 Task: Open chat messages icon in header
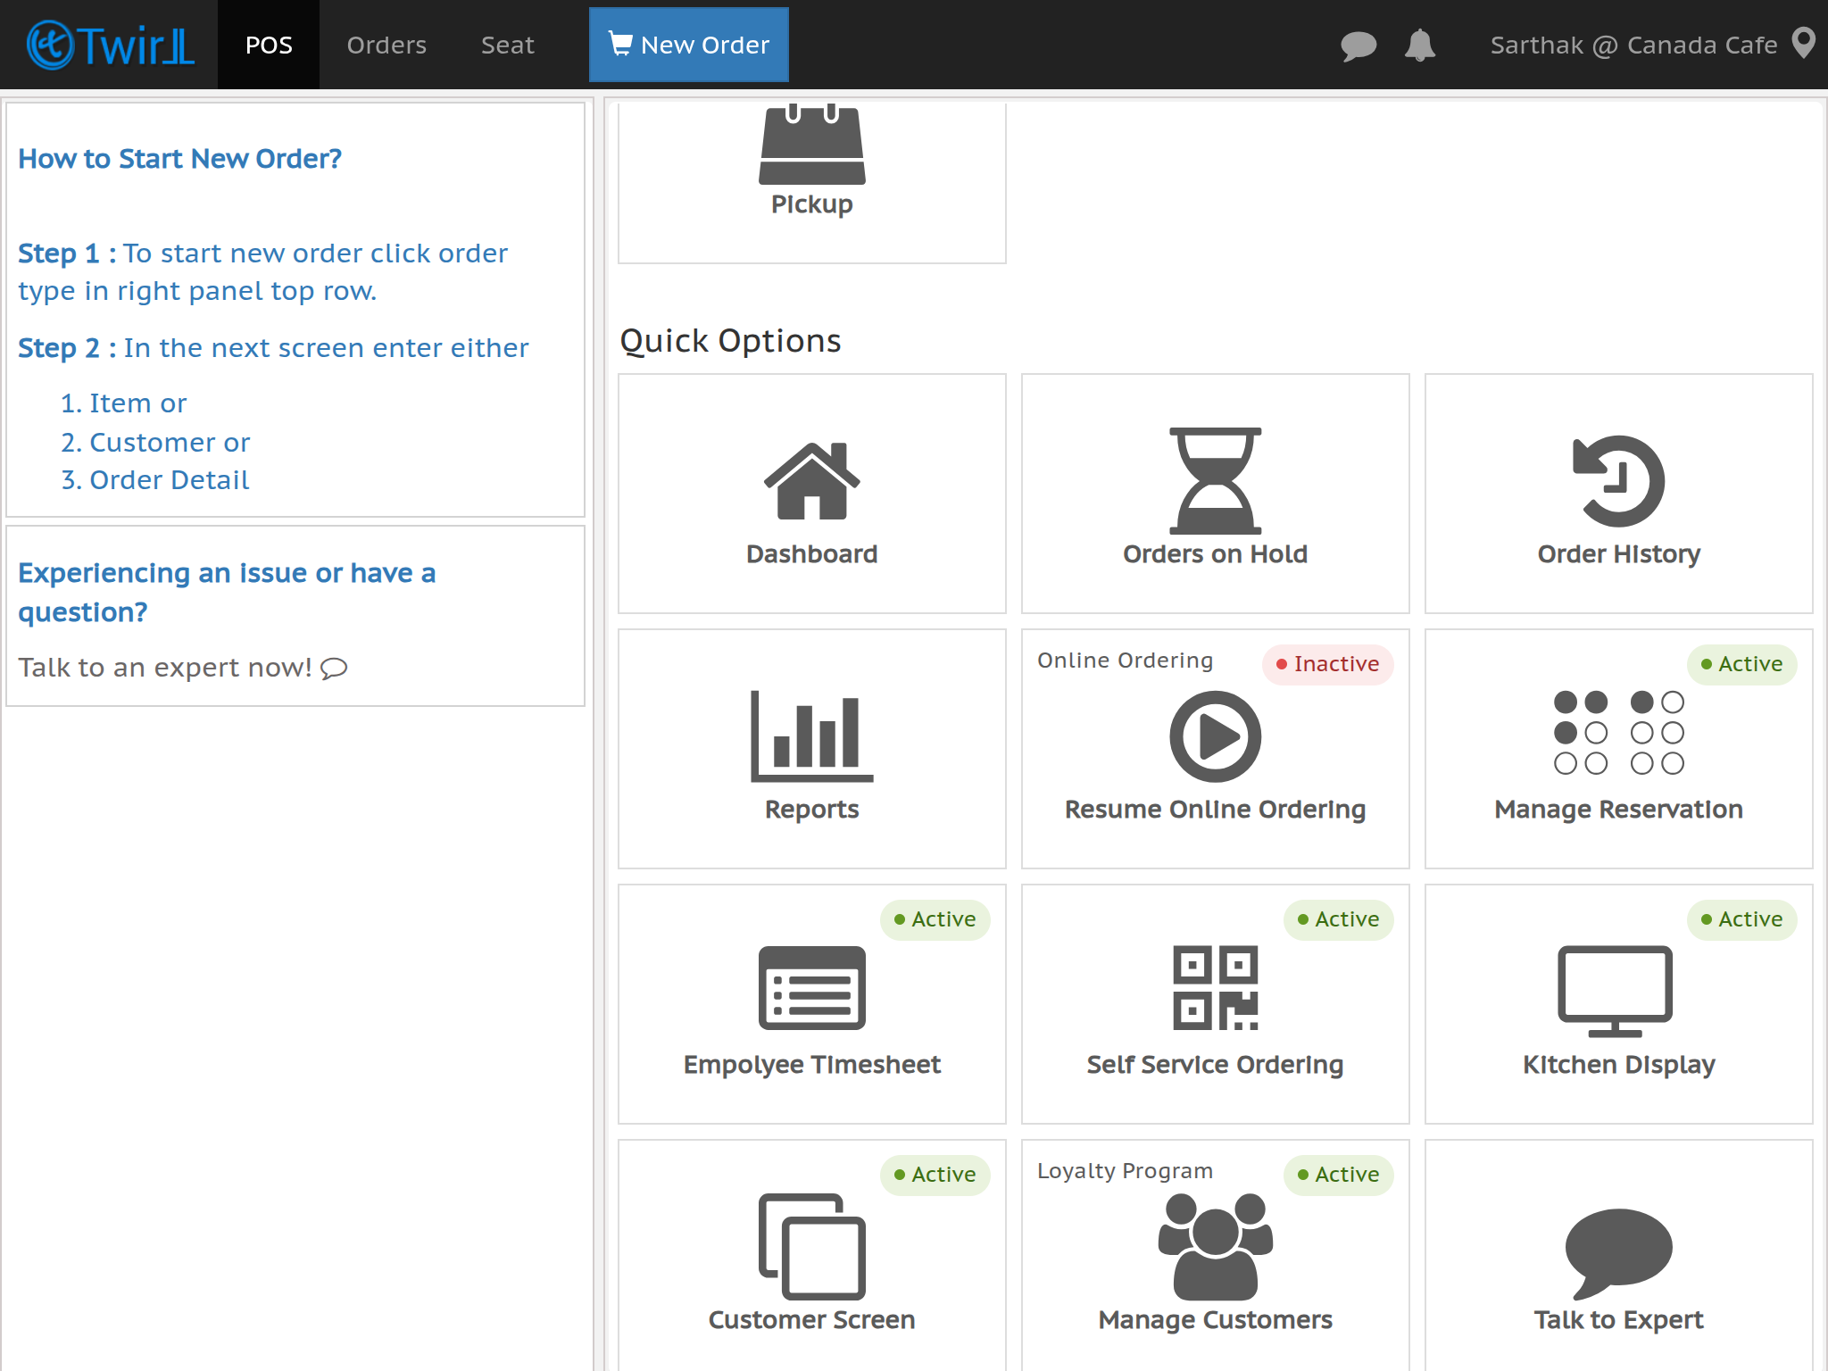click(x=1358, y=45)
